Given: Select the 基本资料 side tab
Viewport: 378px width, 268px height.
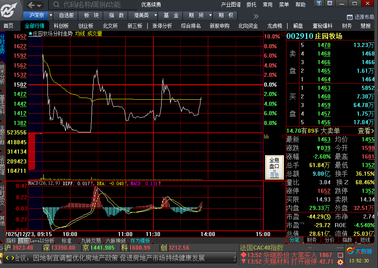Looking at the screenshot, I should [2, 105].
